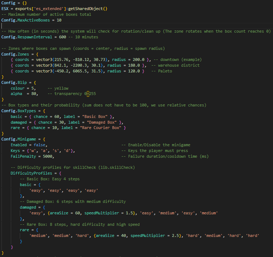
Task: Click the 'colour = 5' assignment
Action: [23, 88]
